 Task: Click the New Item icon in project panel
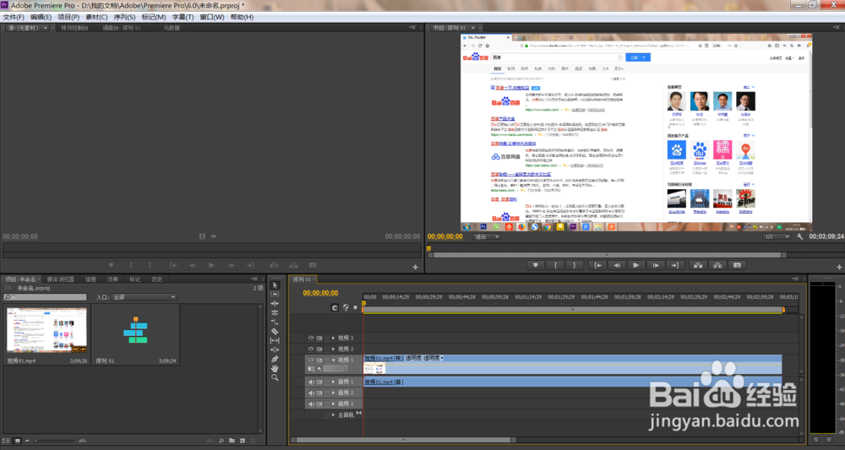[x=243, y=441]
